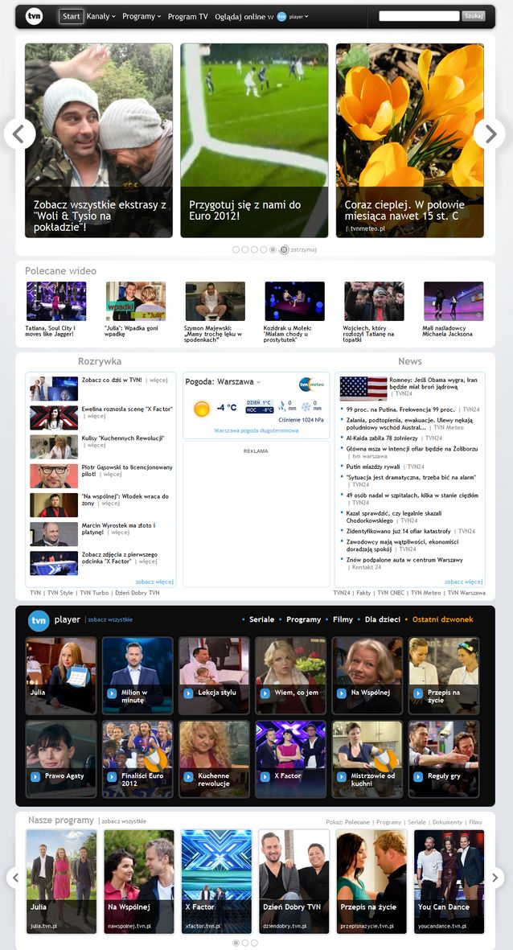Image resolution: width=513 pixels, height=950 pixels.
Task: Open You Can Dance program card
Action: [449, 882]
